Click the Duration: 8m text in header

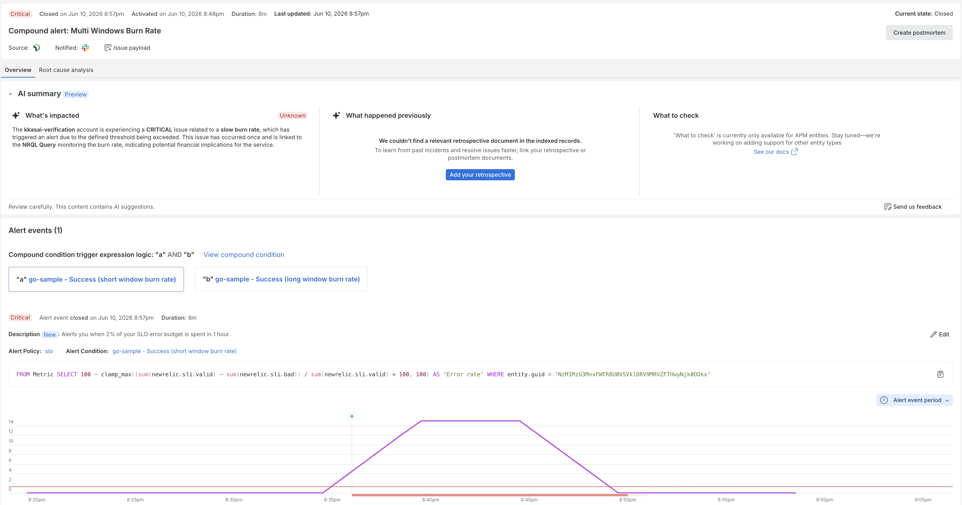(249, 14)
